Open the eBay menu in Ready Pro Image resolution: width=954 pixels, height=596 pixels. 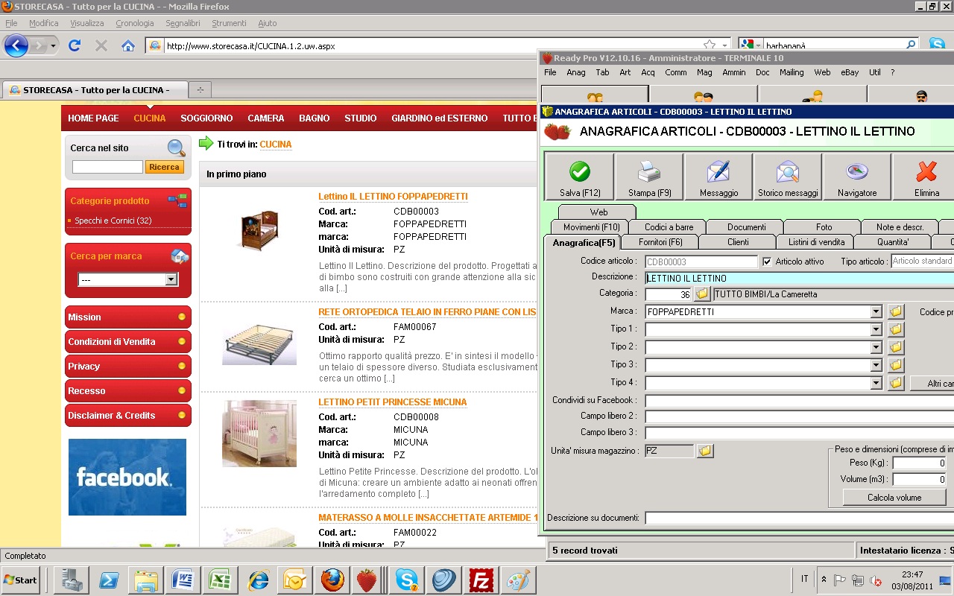click(x=850, y=72)
